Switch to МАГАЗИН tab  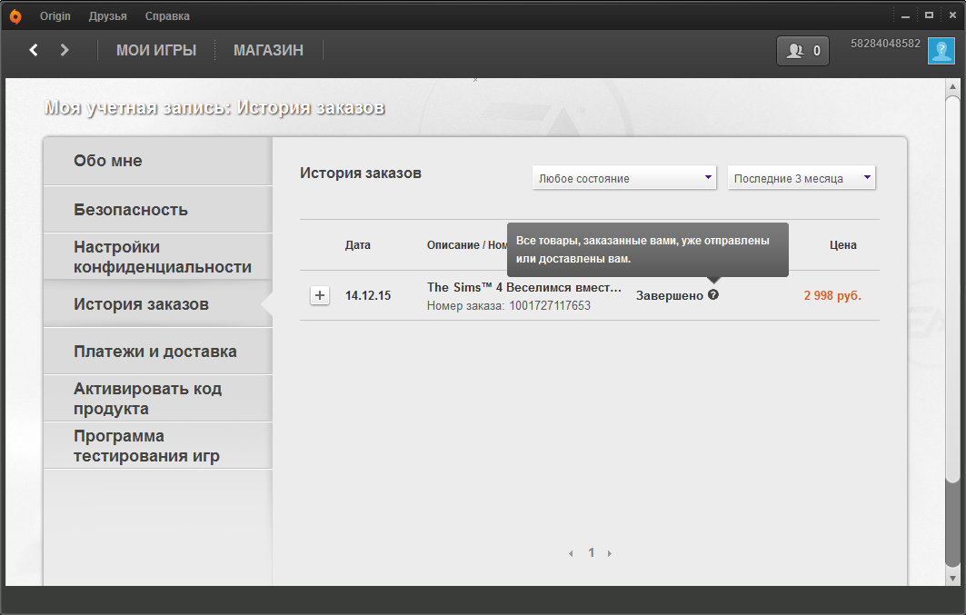[x=268, y=51]
